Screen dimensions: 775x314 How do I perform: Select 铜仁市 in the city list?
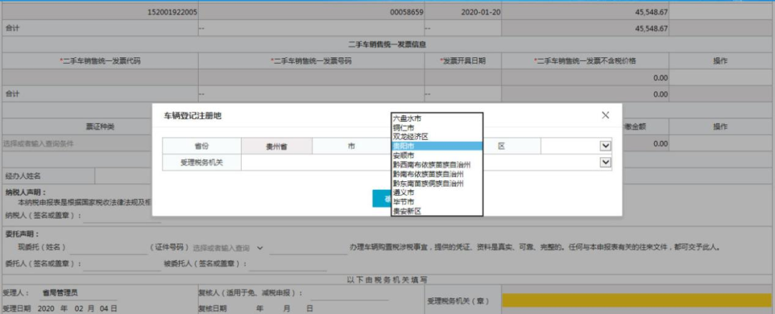click(x=436, y=128)
